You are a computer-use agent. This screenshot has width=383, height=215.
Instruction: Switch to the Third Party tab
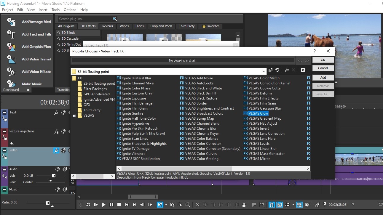[x=187, y=26]
